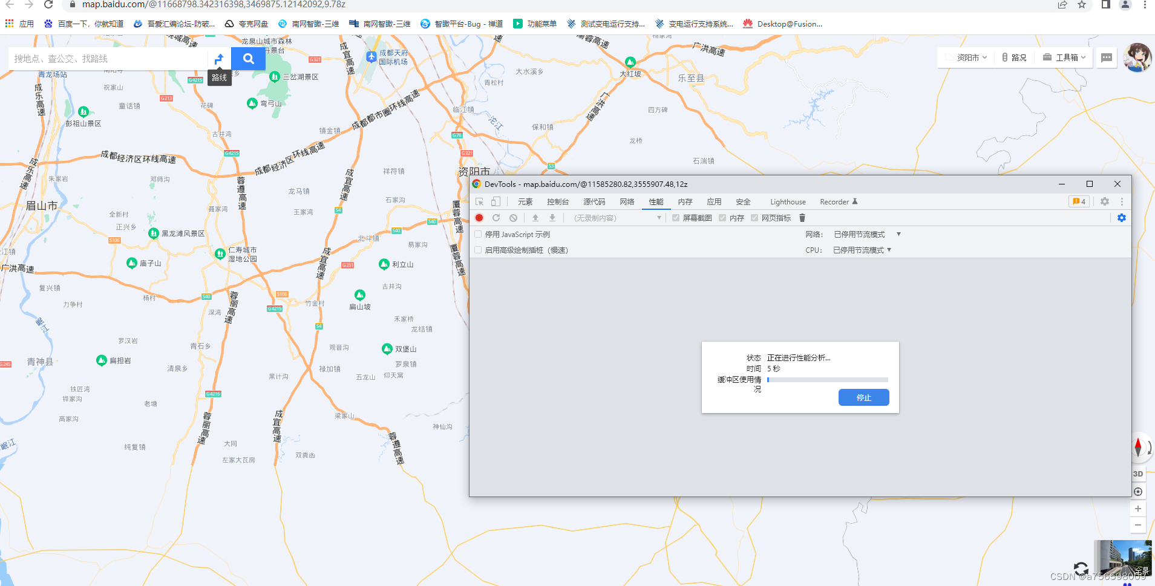This screenshot has width=1155, height=586.
Task: Expand the 工具箱 toolbox menu
Action: 1064,57
